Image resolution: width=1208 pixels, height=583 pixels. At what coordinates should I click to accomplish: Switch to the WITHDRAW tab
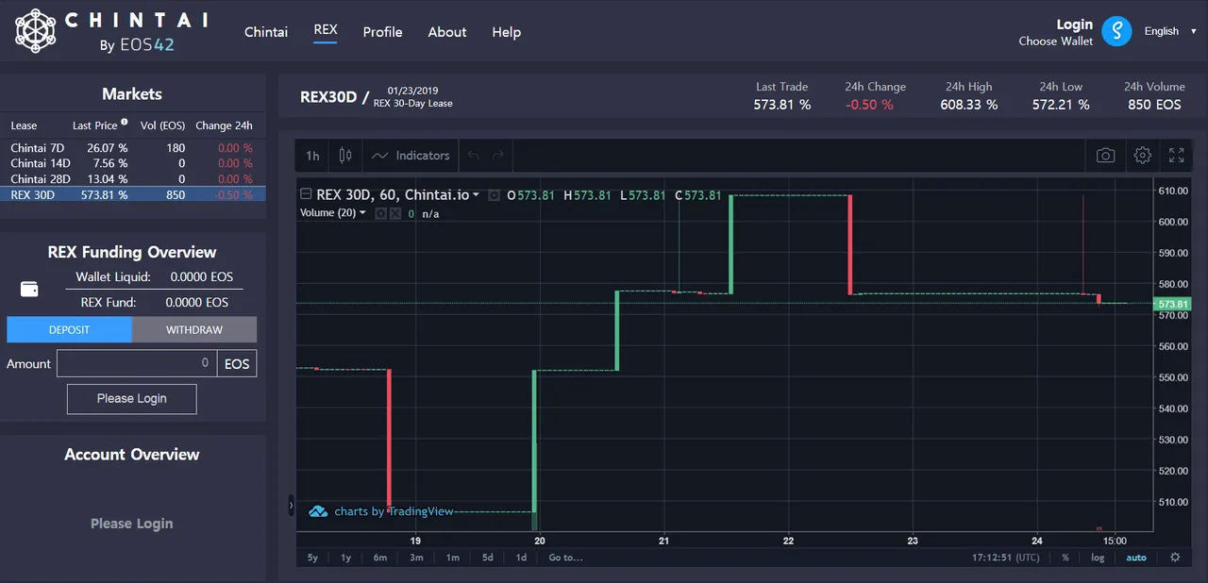tap(194, 329)
